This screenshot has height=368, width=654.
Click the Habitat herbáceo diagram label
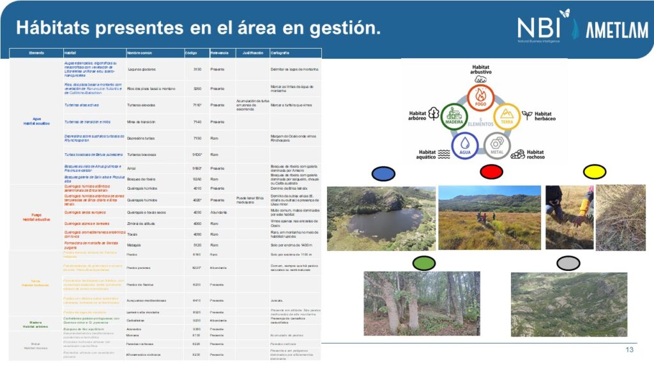pyautogui.click(x=545, y=116)
